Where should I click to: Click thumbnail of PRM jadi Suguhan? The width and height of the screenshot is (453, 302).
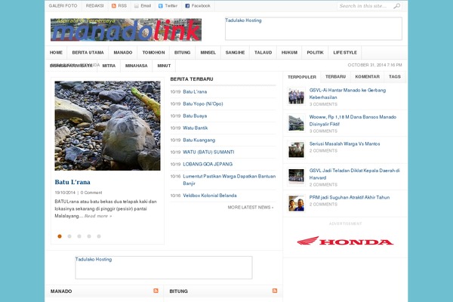pos(296,203)
